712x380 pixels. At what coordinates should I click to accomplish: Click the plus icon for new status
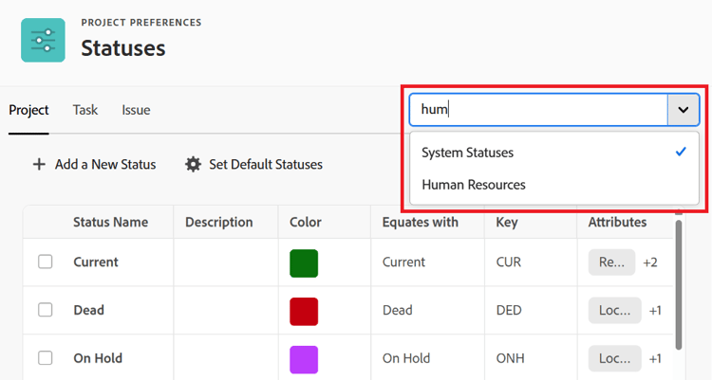[x=39, y=165]
